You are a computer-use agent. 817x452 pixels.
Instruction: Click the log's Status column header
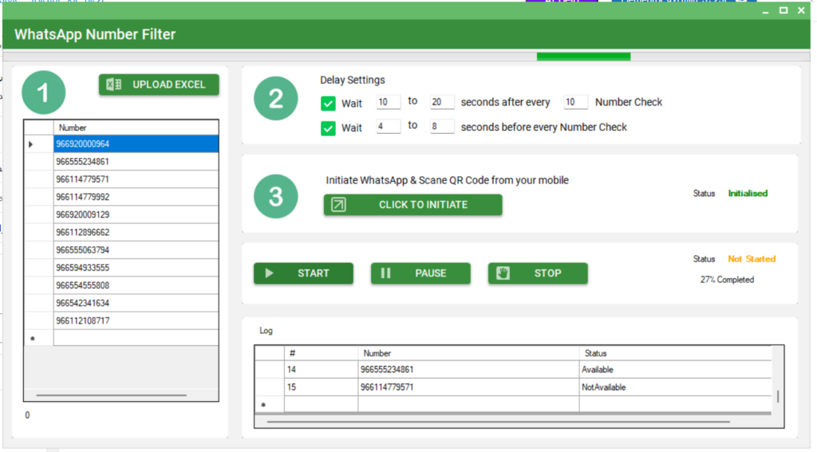pyautogui.click(x=675, y=353)
